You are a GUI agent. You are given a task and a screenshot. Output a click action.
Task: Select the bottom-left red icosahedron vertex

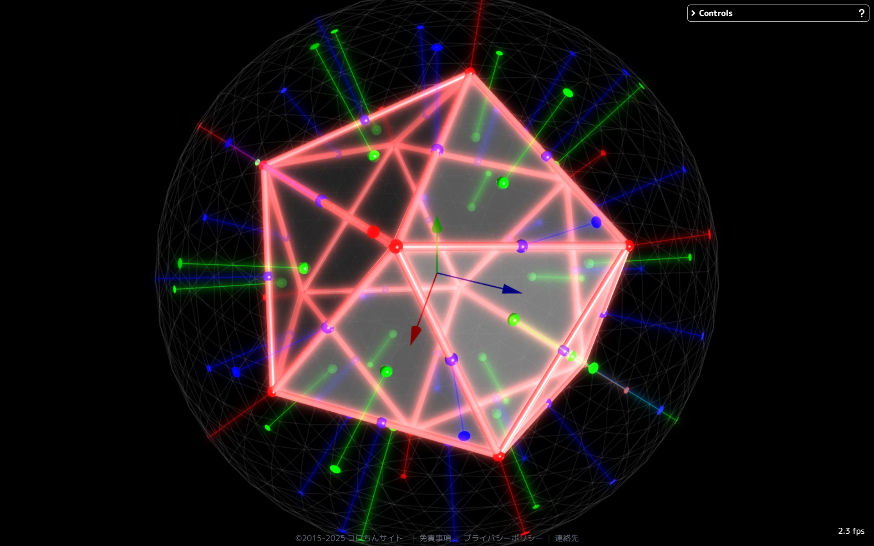tap(272, 391)
